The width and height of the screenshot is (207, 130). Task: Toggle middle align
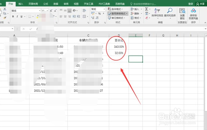point(65,10)
